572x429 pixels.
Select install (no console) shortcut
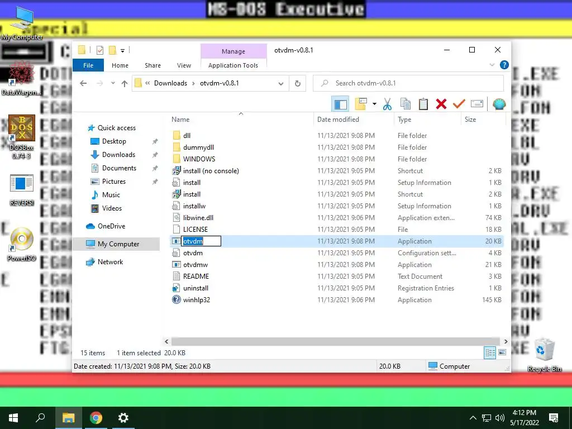211,171
